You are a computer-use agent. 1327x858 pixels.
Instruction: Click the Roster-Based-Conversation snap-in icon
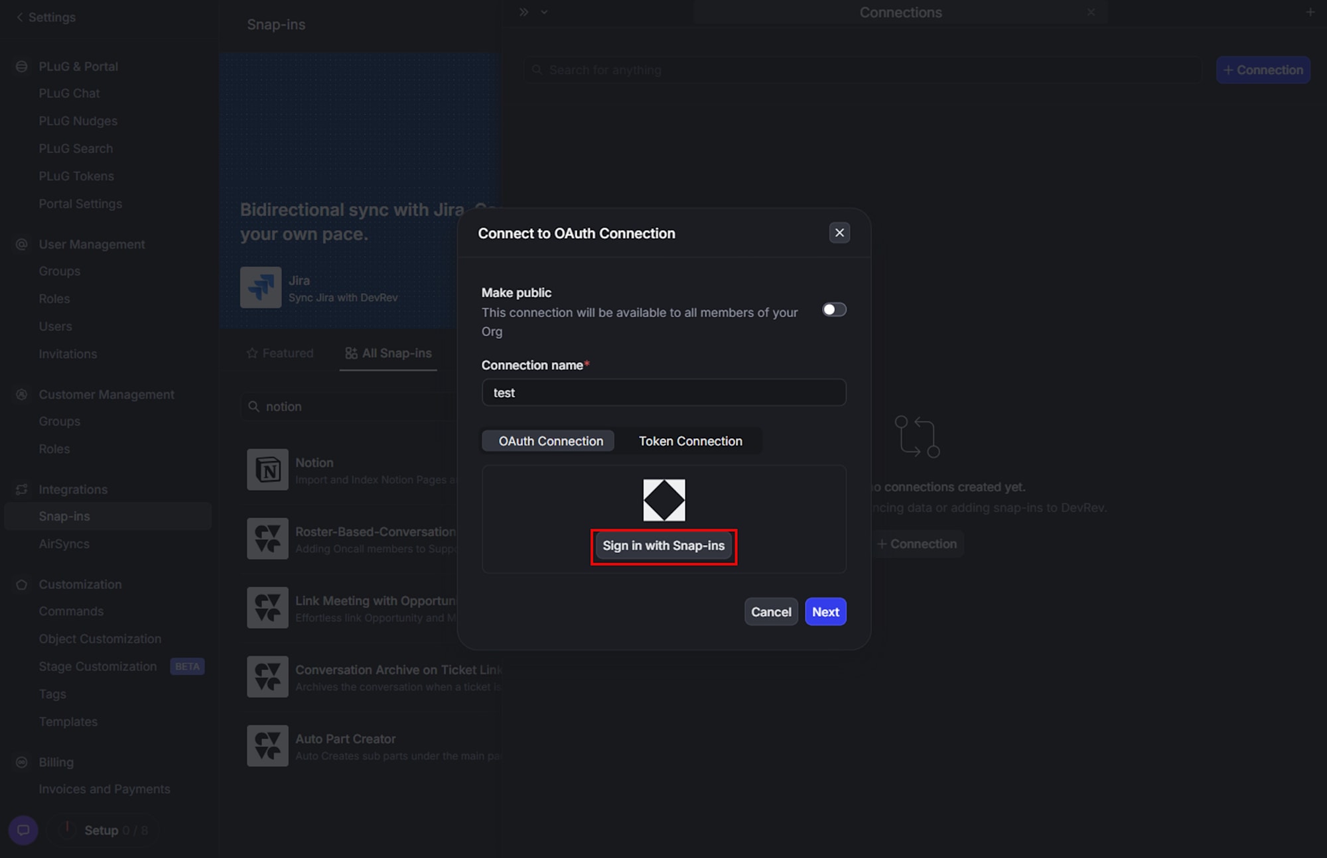(x=267, y=538)
